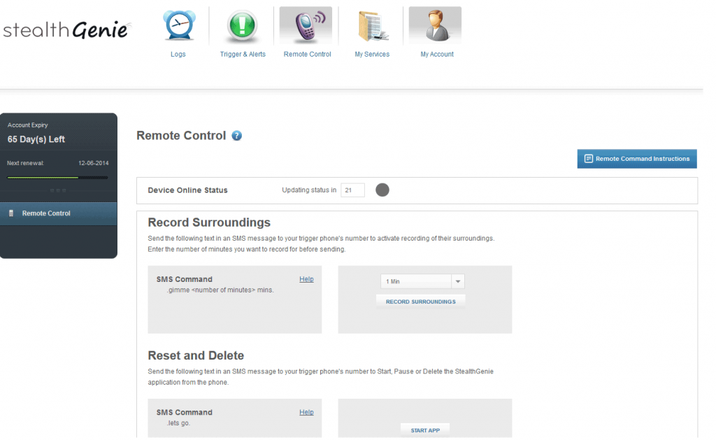
Task: Open Help link for gimme SMS command
Action: (x=306, y=279)
